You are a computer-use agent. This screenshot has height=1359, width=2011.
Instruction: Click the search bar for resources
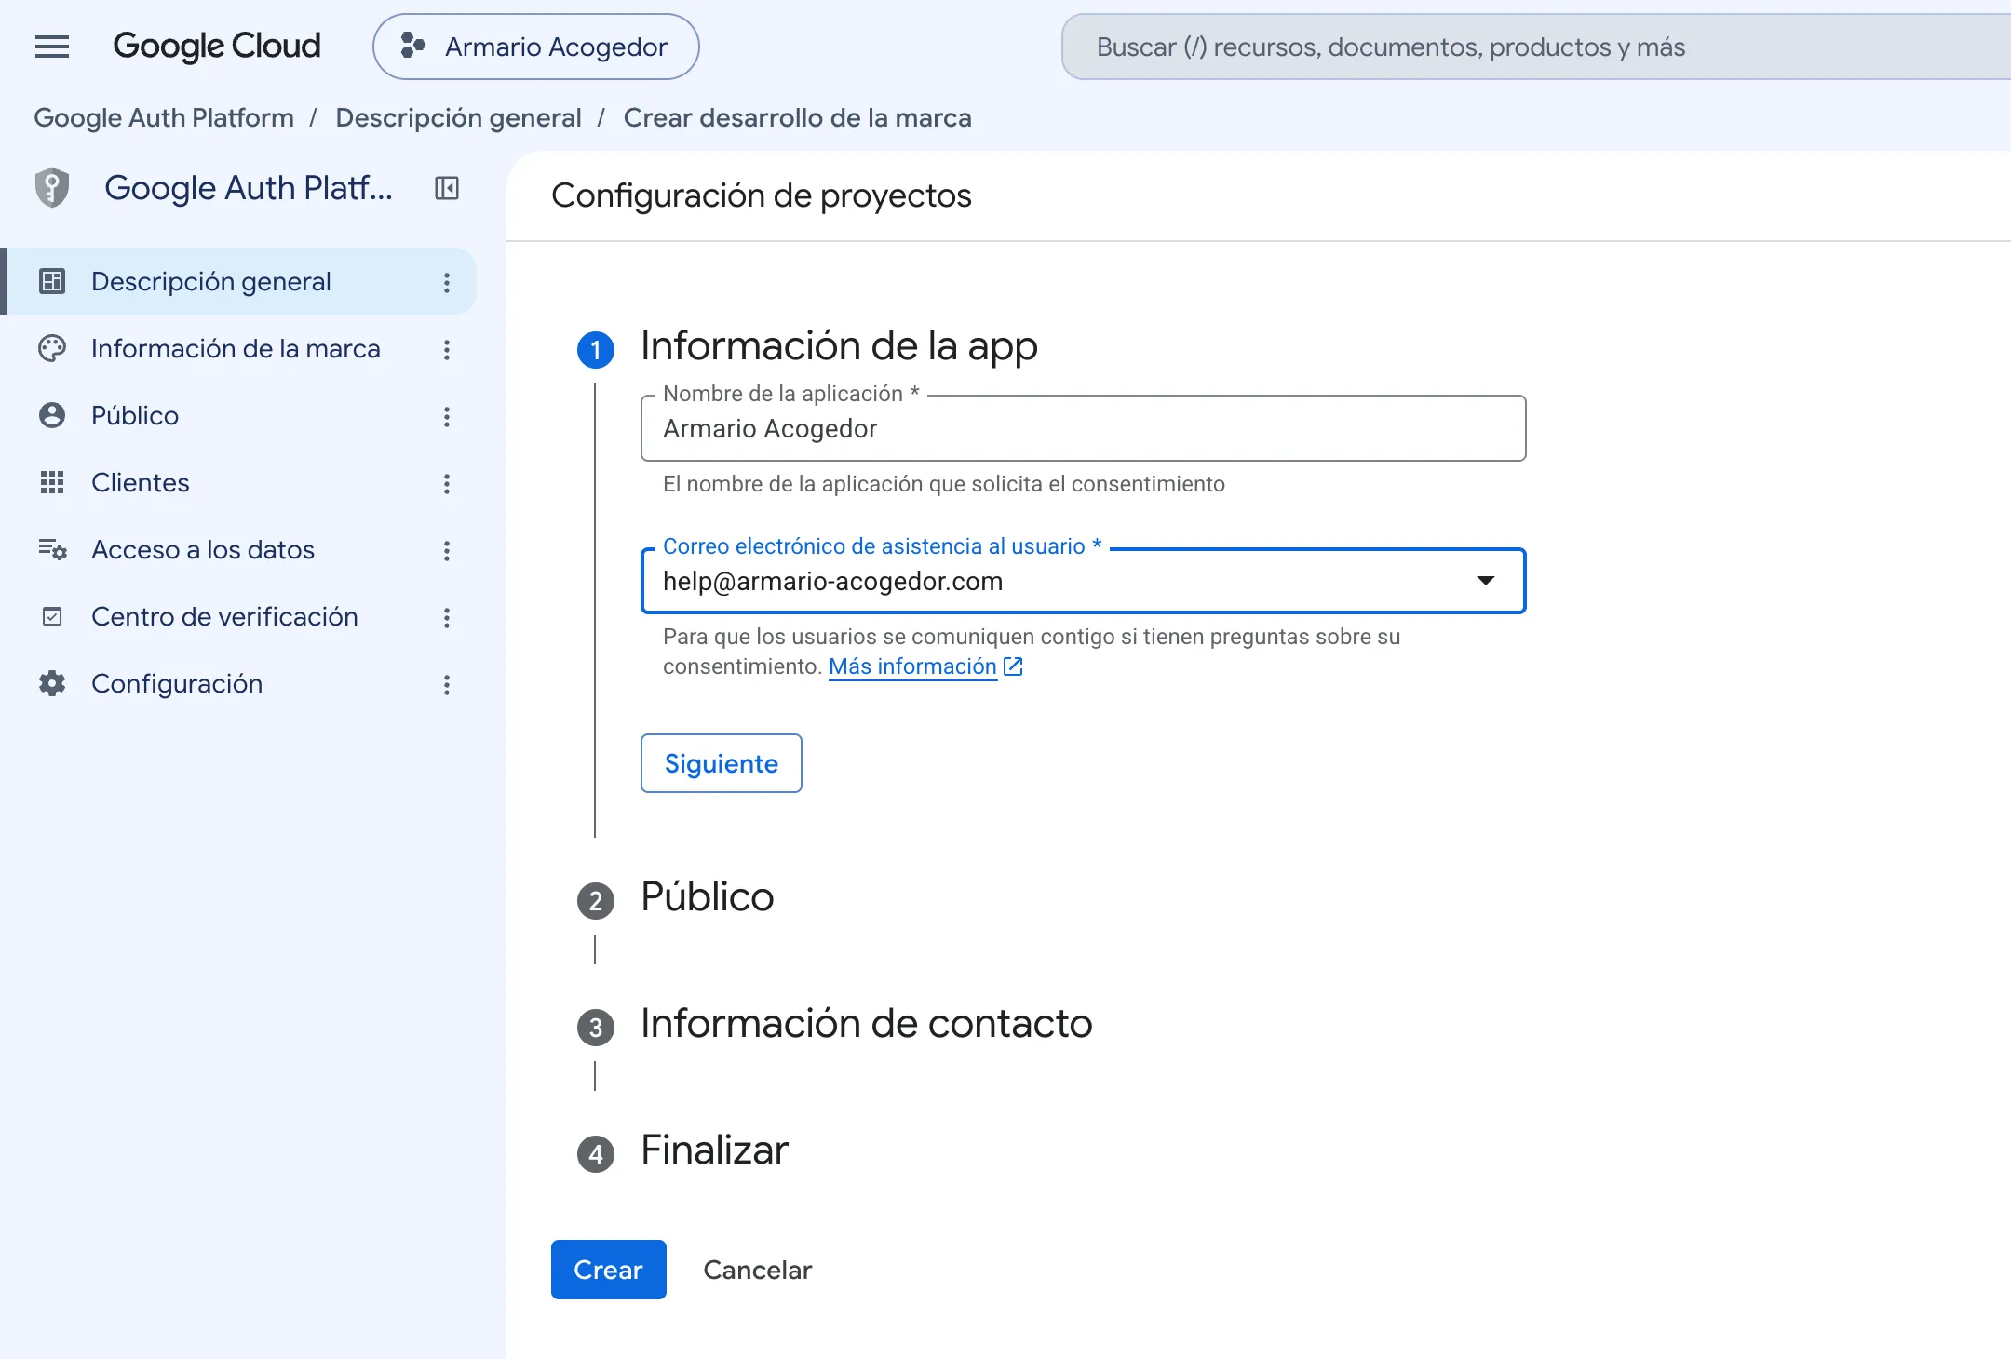(1536, 47)
